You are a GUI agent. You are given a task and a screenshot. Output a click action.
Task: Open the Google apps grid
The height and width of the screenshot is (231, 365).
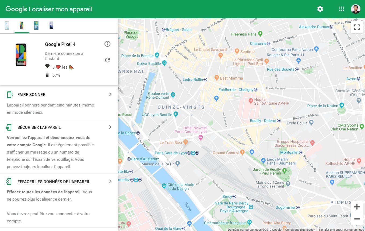click(x=342, y=9)
